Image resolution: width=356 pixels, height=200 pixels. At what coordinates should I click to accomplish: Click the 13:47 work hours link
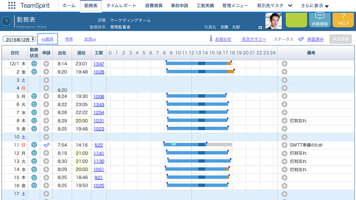click(99, 64)
